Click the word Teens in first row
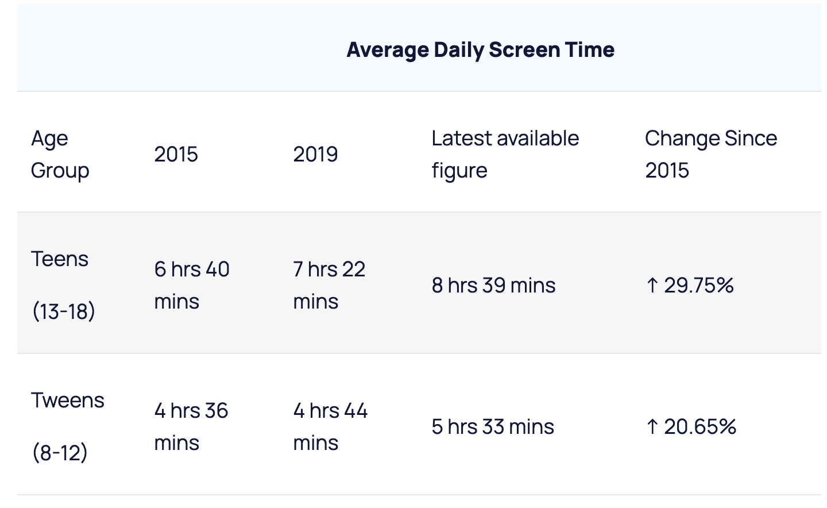827x508 pixels. click(60, 259)
